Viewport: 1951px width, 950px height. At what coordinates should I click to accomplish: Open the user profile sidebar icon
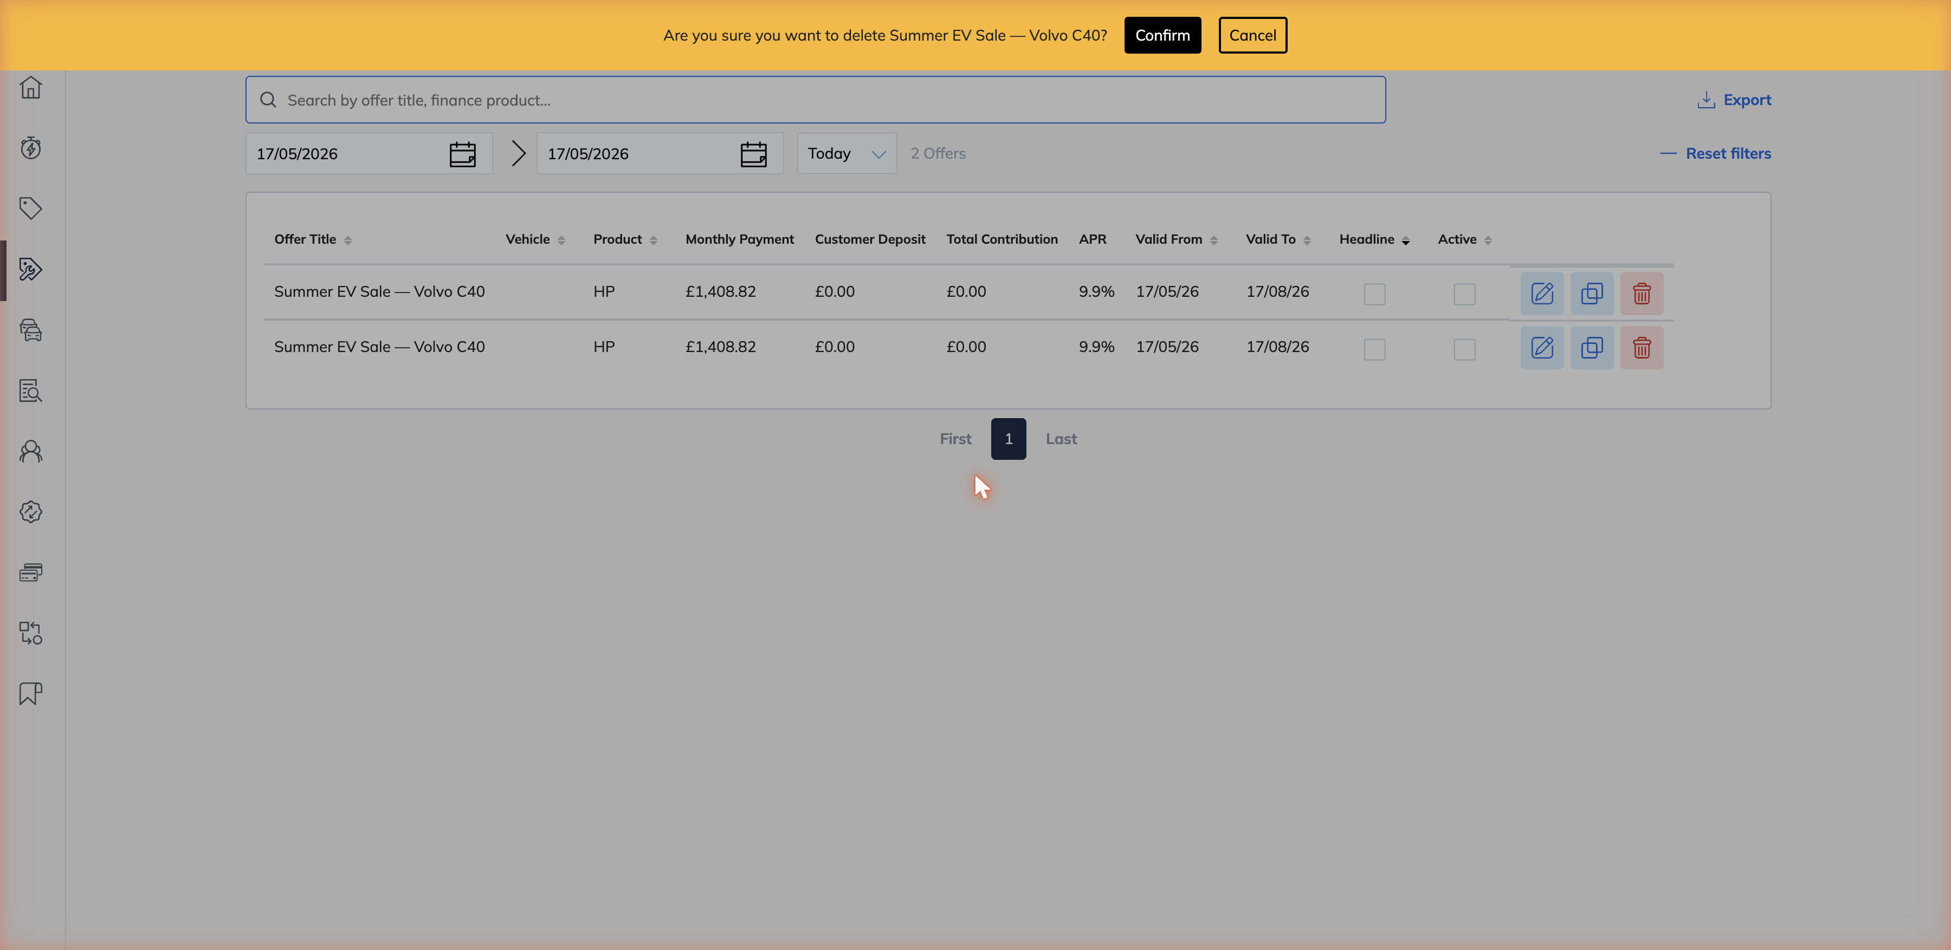[30, 451]
